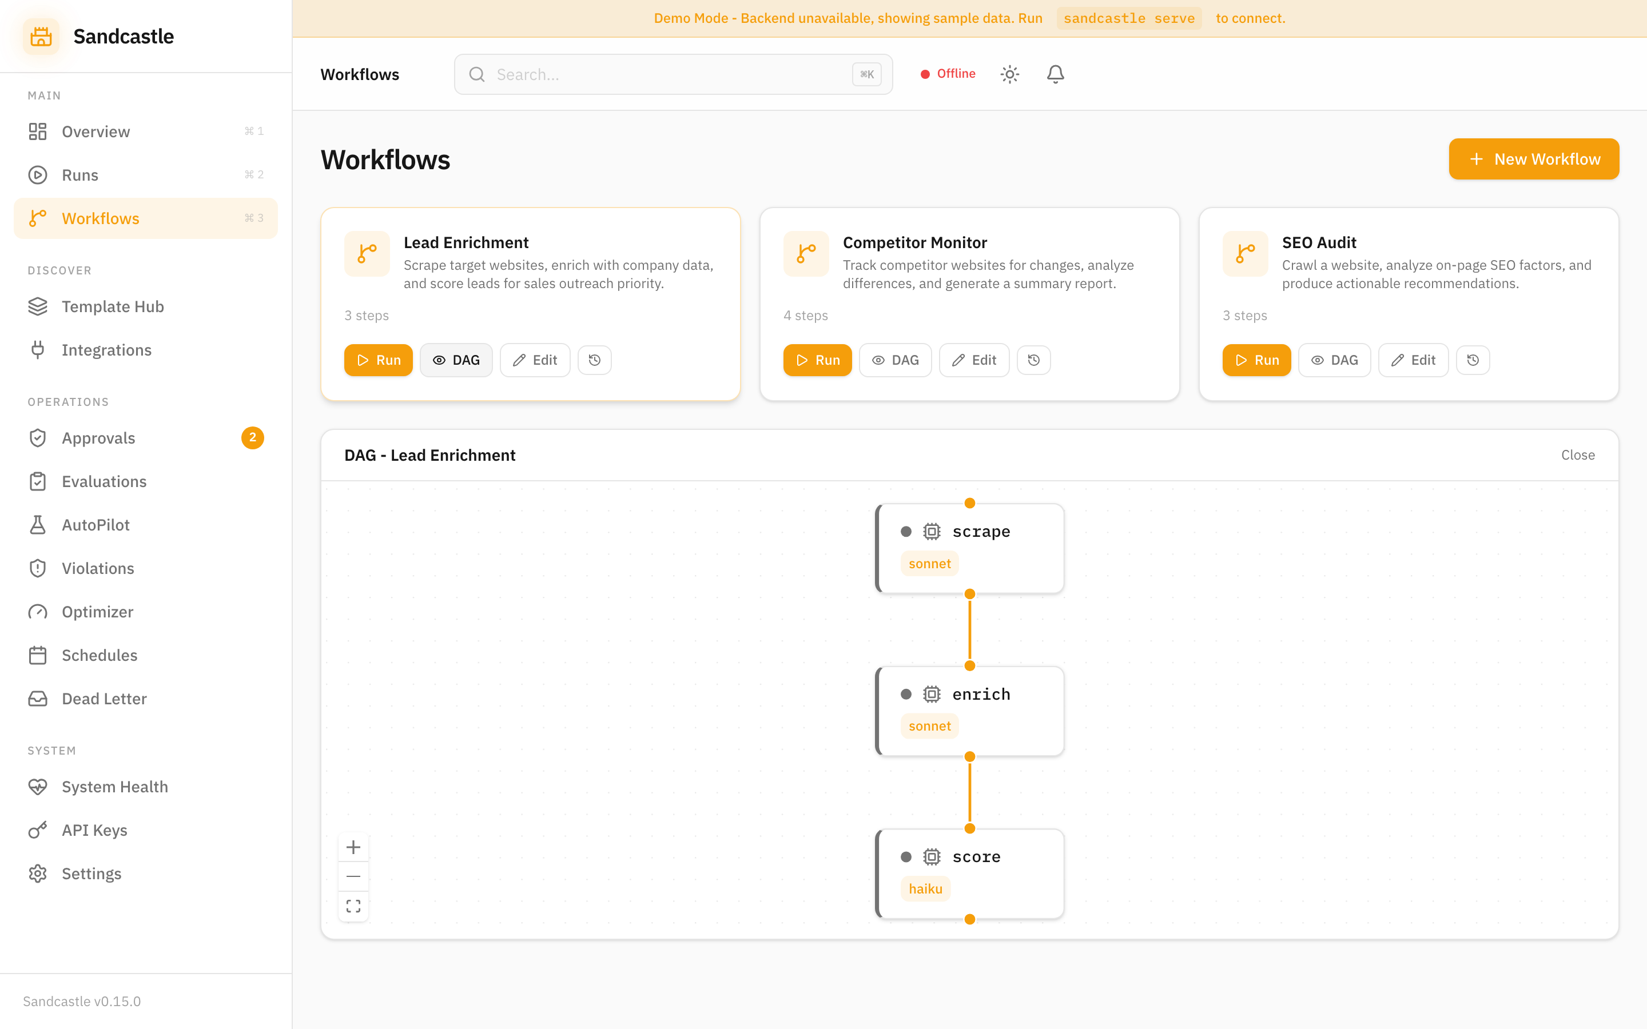The width and height of the screenshot is (1647, 1029).
Task: Click the New Workflow button
Action: pyautogui.click(x=1533, y=159)
